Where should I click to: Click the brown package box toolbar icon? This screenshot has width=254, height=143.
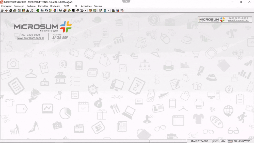pyautogui.click(x=90, y=10)
